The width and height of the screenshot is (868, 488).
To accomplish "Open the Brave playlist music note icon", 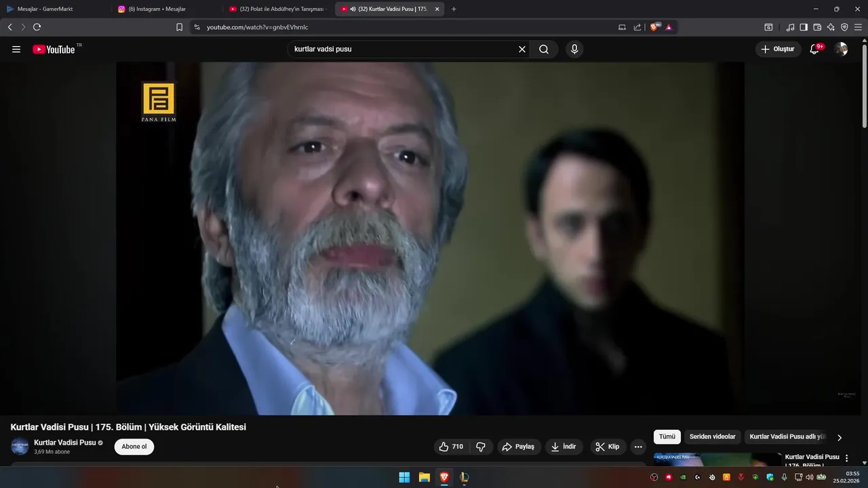I will tap(790, 27).
